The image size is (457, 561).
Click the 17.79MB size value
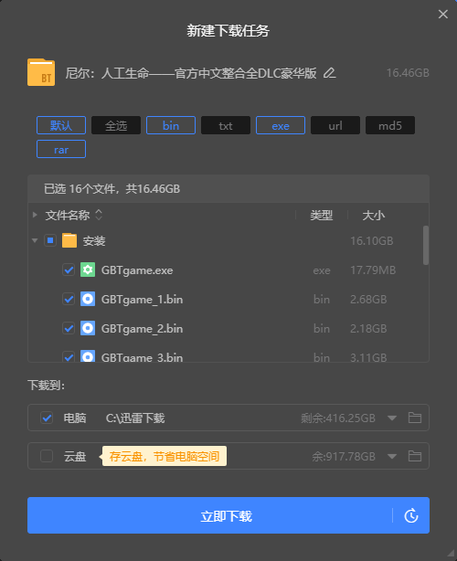(x=373, y=270)
